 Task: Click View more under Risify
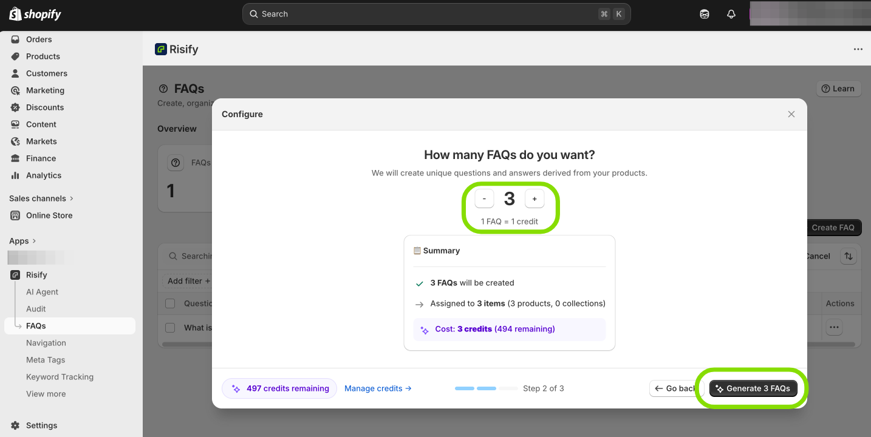point(46,394)
